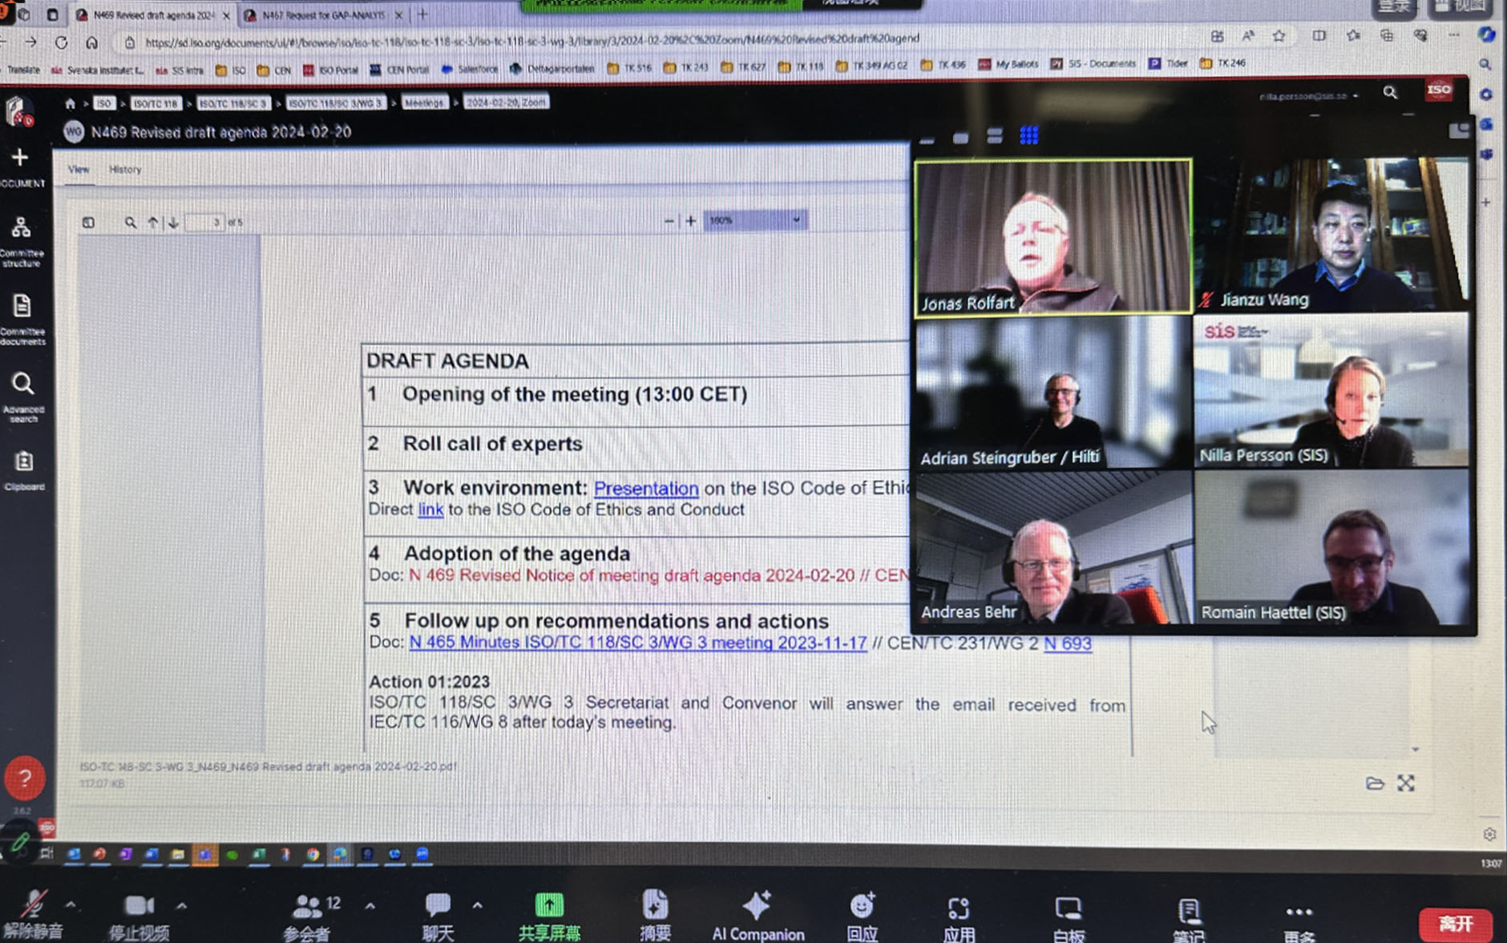1507x943 pixels.
Task: Open Committee structure in sidebar
Action: 22,239
